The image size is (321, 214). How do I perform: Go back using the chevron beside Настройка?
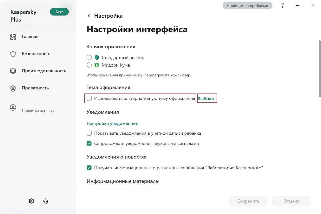(89, 16)
